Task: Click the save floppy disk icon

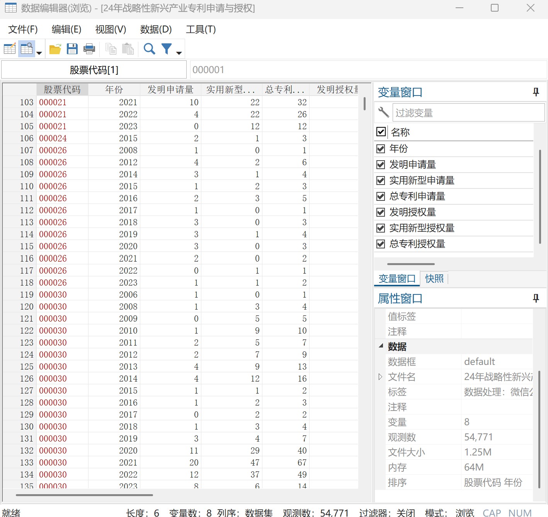Action: [72, 49]
